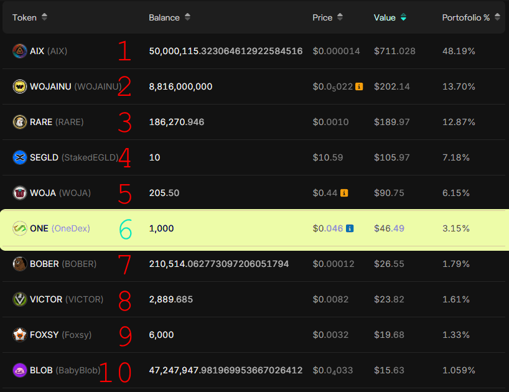The width and height of the screenshot is (509, 392).
Task: Toggle sorting on the Portfolio % column
Action: coord(496,17)
